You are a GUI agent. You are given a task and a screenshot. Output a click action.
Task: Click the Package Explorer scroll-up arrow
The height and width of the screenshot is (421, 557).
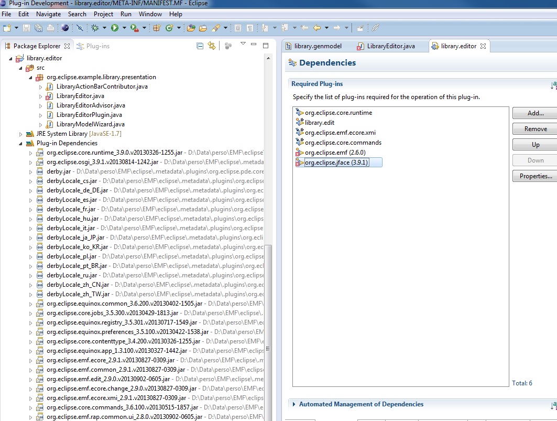[269, 58]
